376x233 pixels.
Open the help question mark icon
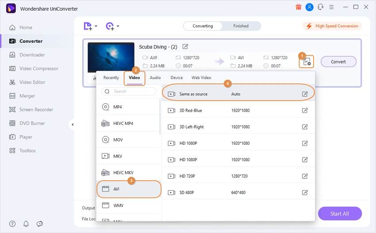coord(12,224)
